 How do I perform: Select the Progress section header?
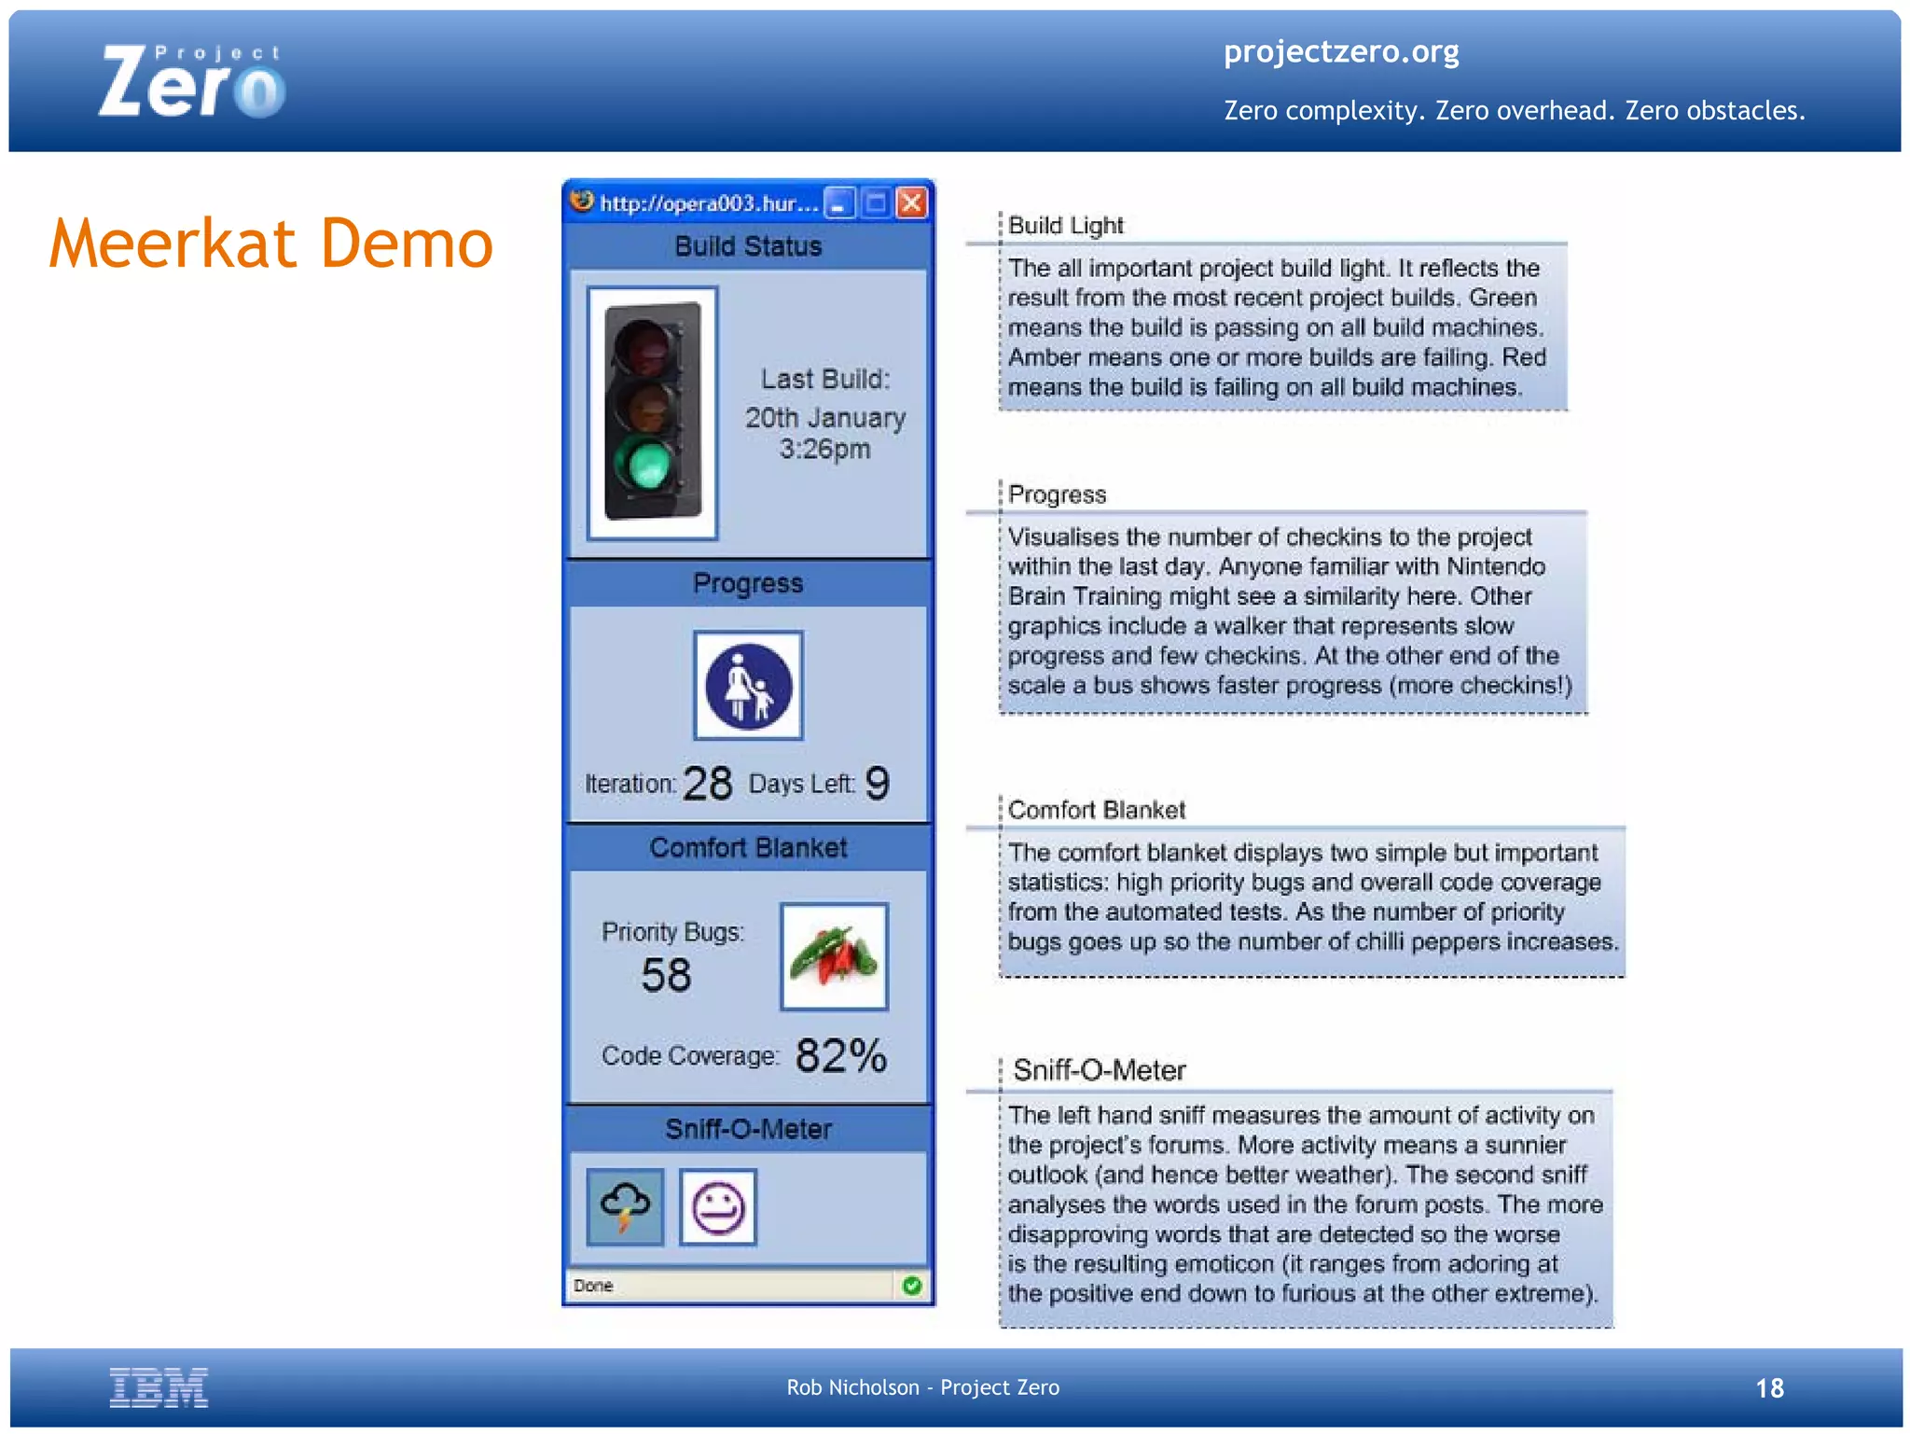748,583
